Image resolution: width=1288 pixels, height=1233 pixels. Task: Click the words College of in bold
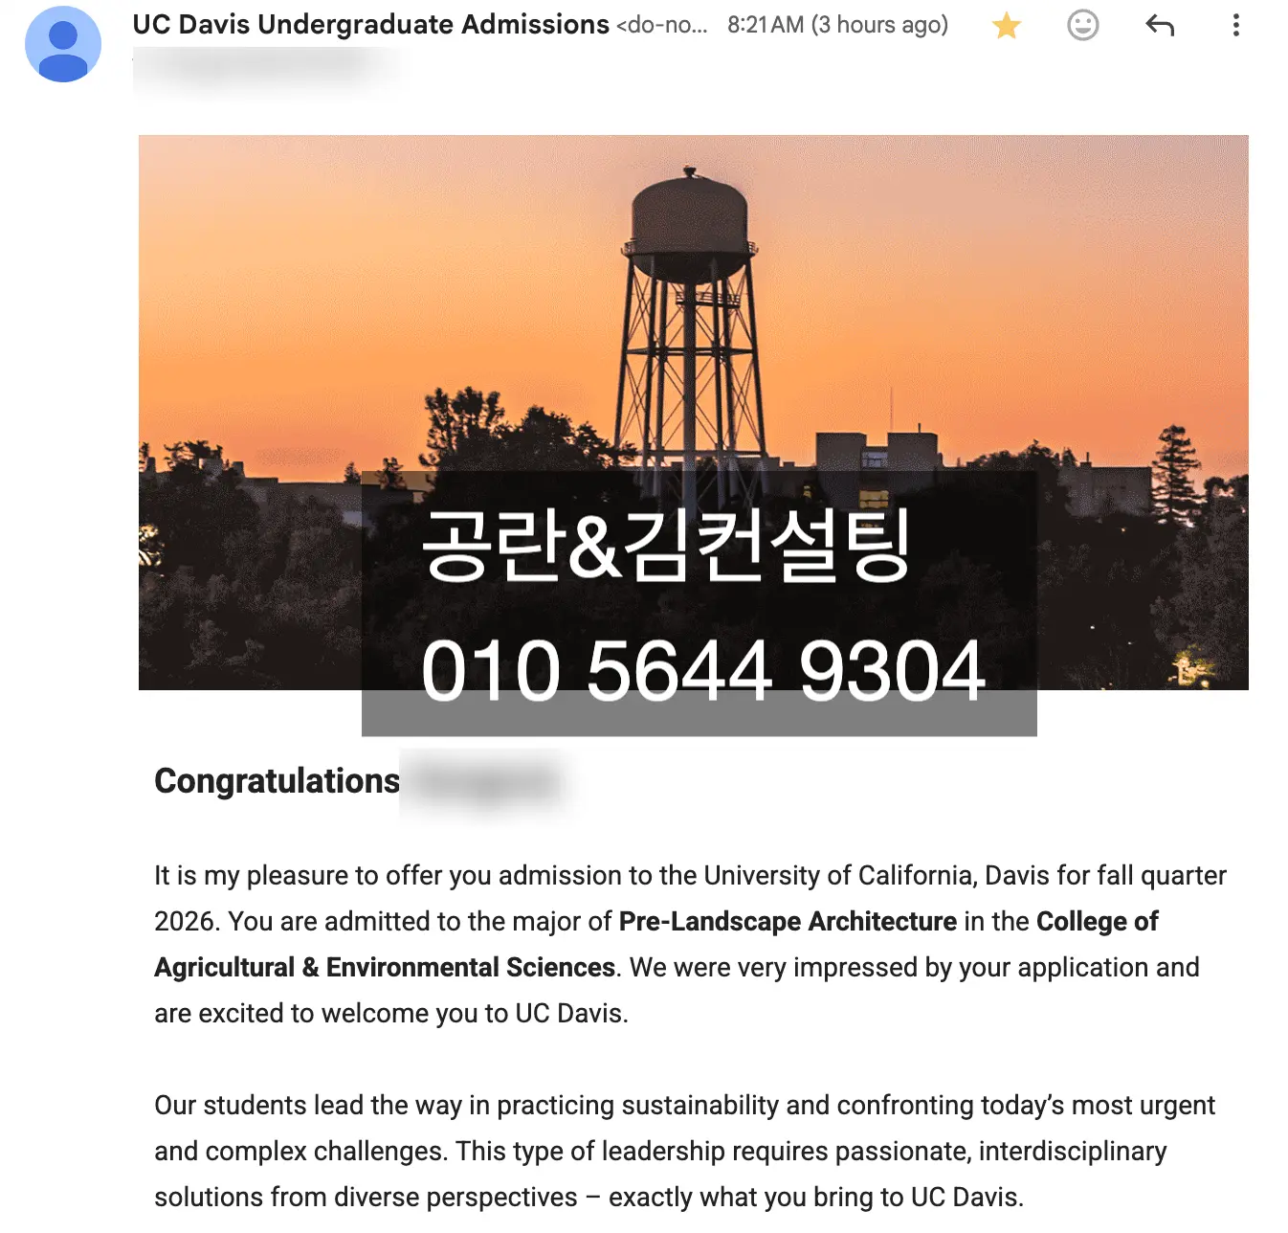pyautogui.click(x=1097, y=922)
